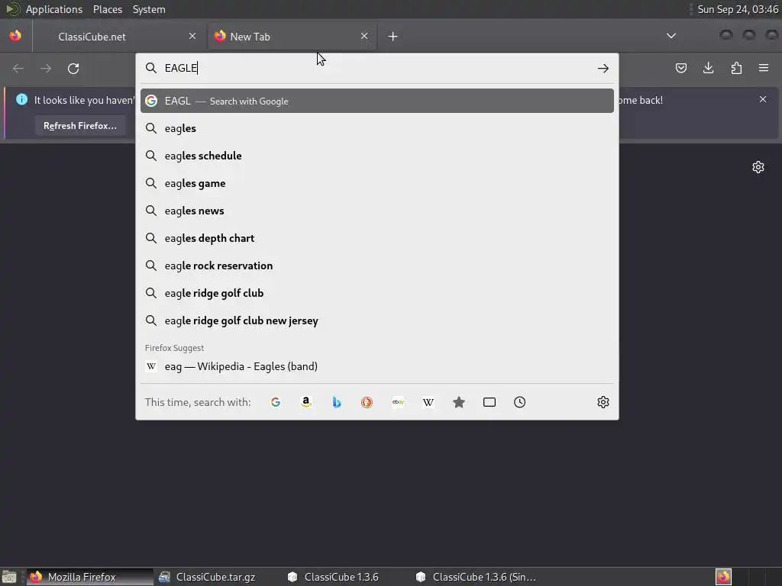The height and width of the screenshot is (586, 782).
Task: Choose the 'eagles game' suggestion
Action: [377, 183]
